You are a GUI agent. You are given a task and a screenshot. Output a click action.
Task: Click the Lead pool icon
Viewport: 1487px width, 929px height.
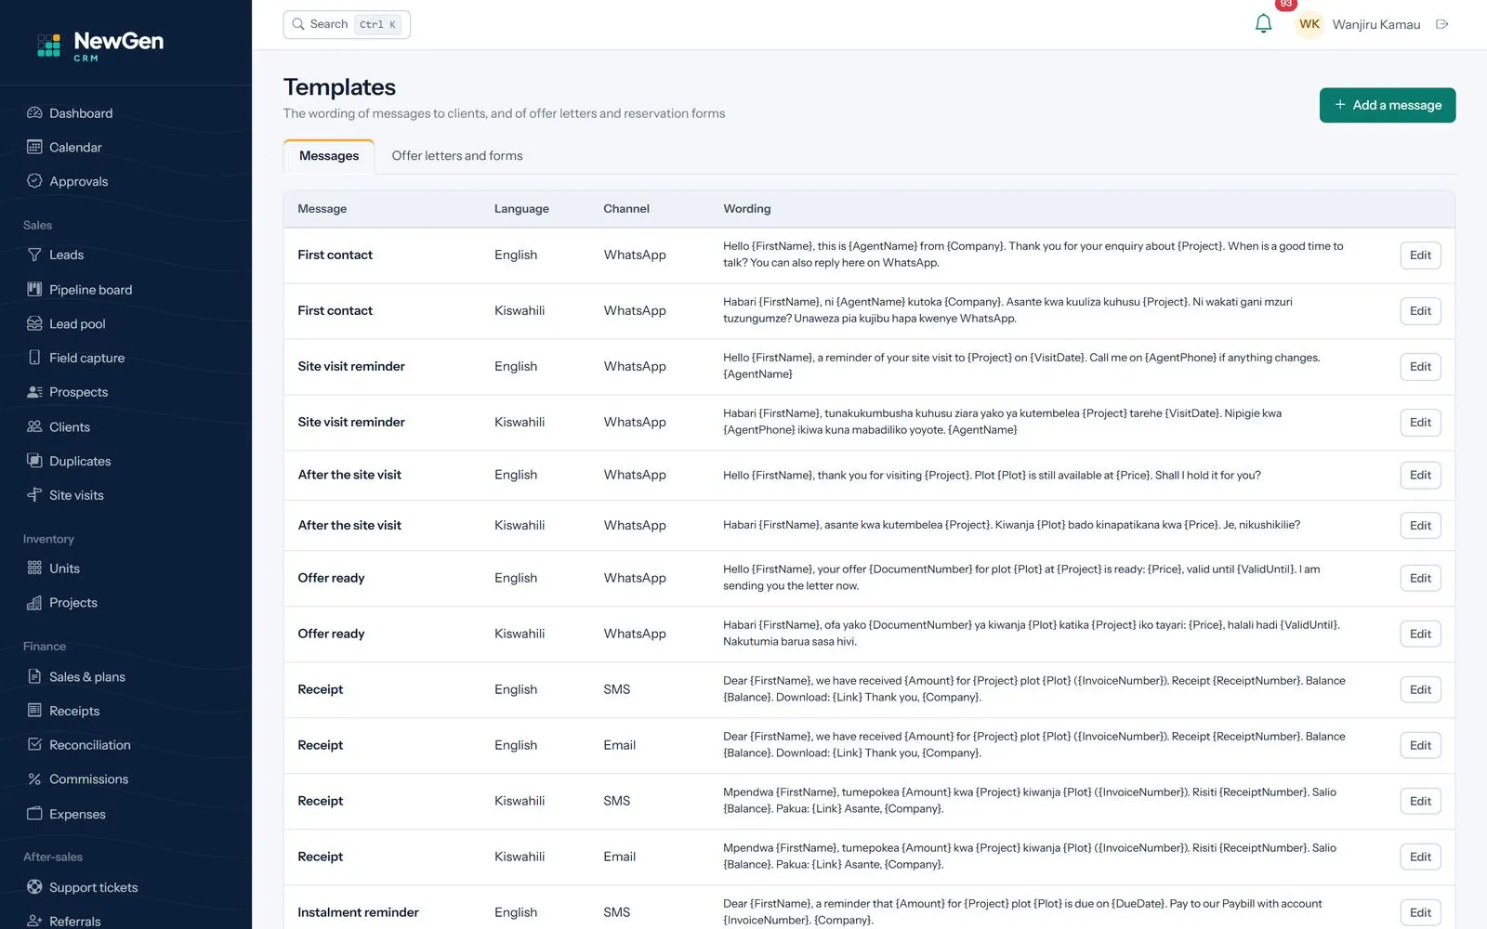[x=34, y=323]
